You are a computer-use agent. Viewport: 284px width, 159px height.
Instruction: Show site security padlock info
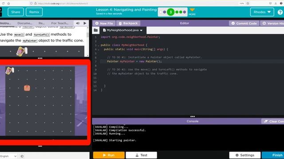(35, 4)
